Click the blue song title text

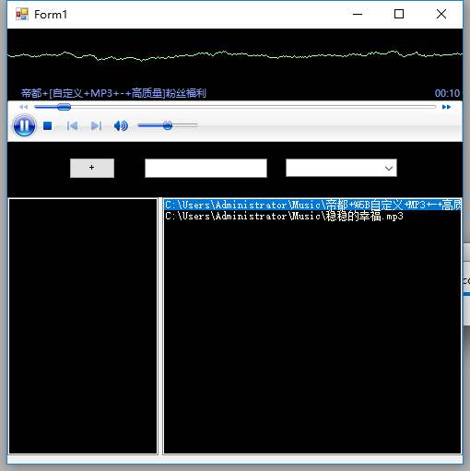[x=113, y=93]
